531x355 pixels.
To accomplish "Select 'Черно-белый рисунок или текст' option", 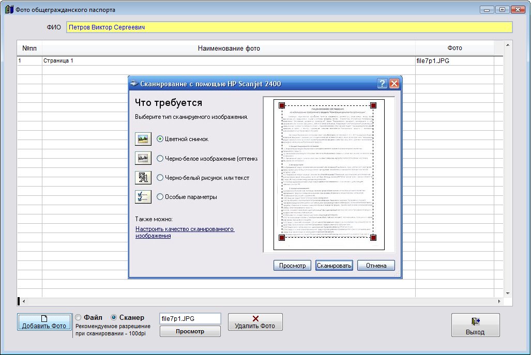I will [x=160, y=178].
